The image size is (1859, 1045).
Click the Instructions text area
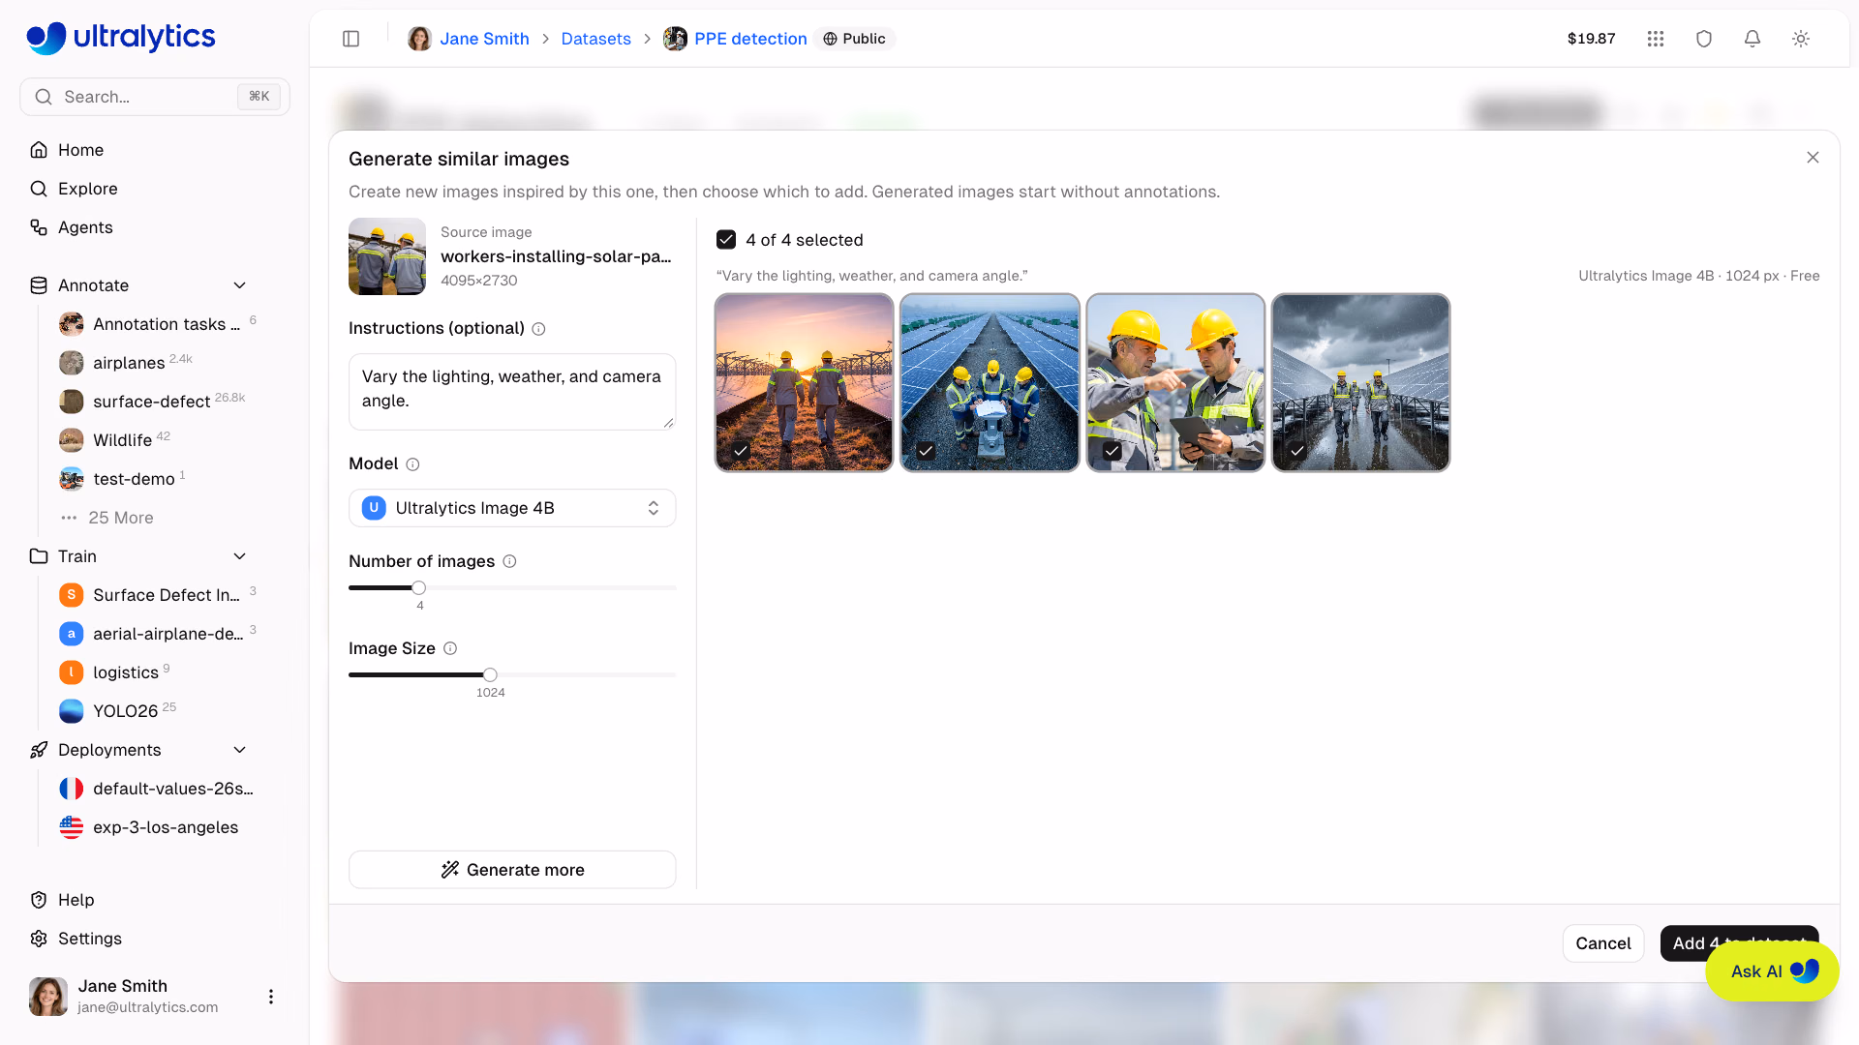click(512, 392)
